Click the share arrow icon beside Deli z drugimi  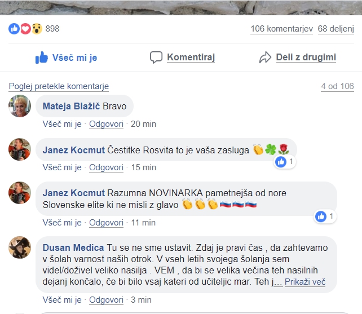(x=265, y=58)
